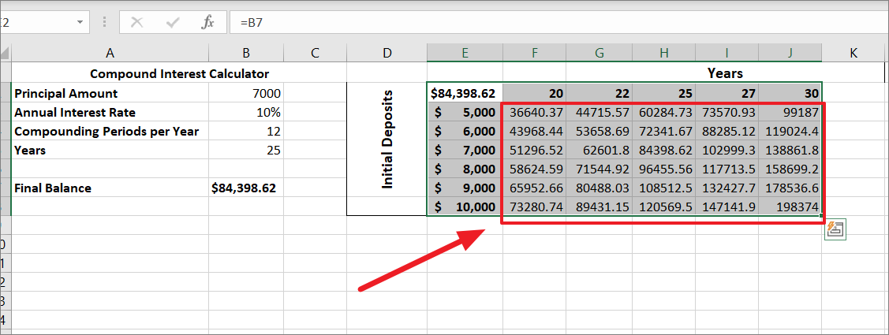Image resolution: width=889 pixels, height=335 pixels.
Task: Click the 22 years header cell
Action: (600, 93)
